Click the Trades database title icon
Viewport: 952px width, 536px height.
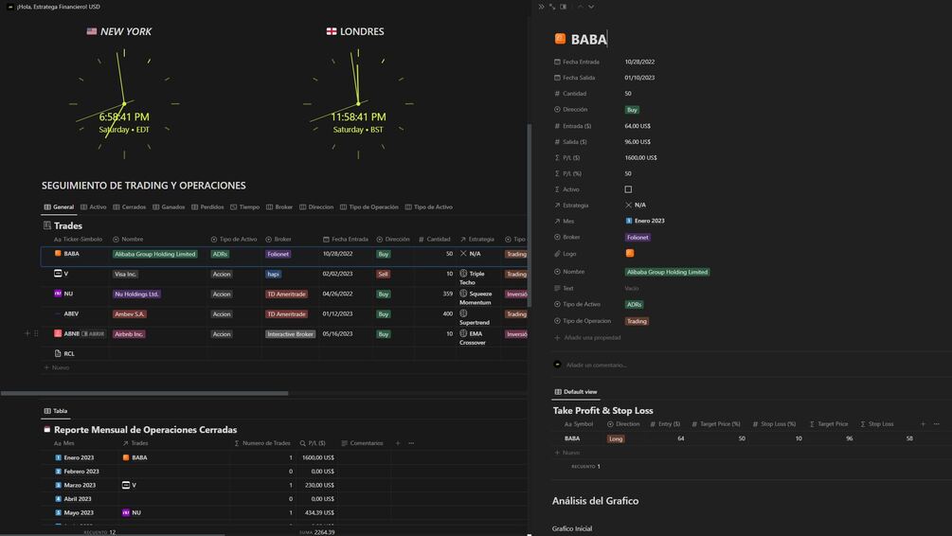pyautogui.click(x=46, y=225)
